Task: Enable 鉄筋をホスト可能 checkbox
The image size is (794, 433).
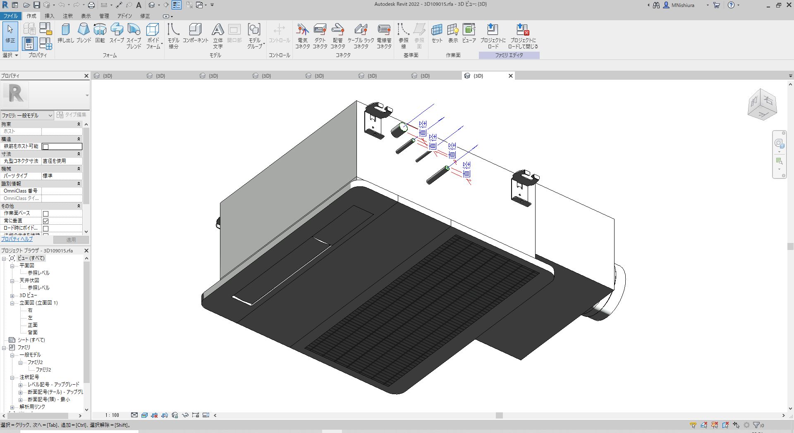Action: (x=46, y=147)
